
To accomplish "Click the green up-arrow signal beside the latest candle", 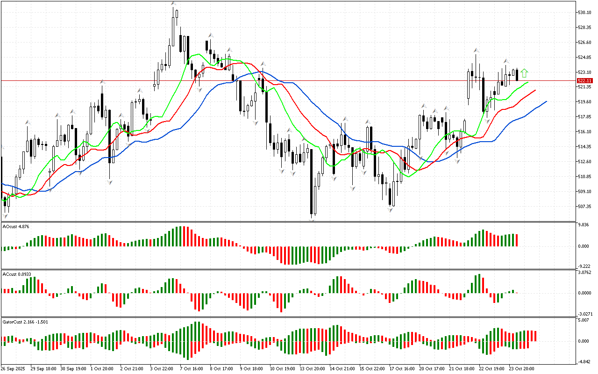I will pos(524,73).
